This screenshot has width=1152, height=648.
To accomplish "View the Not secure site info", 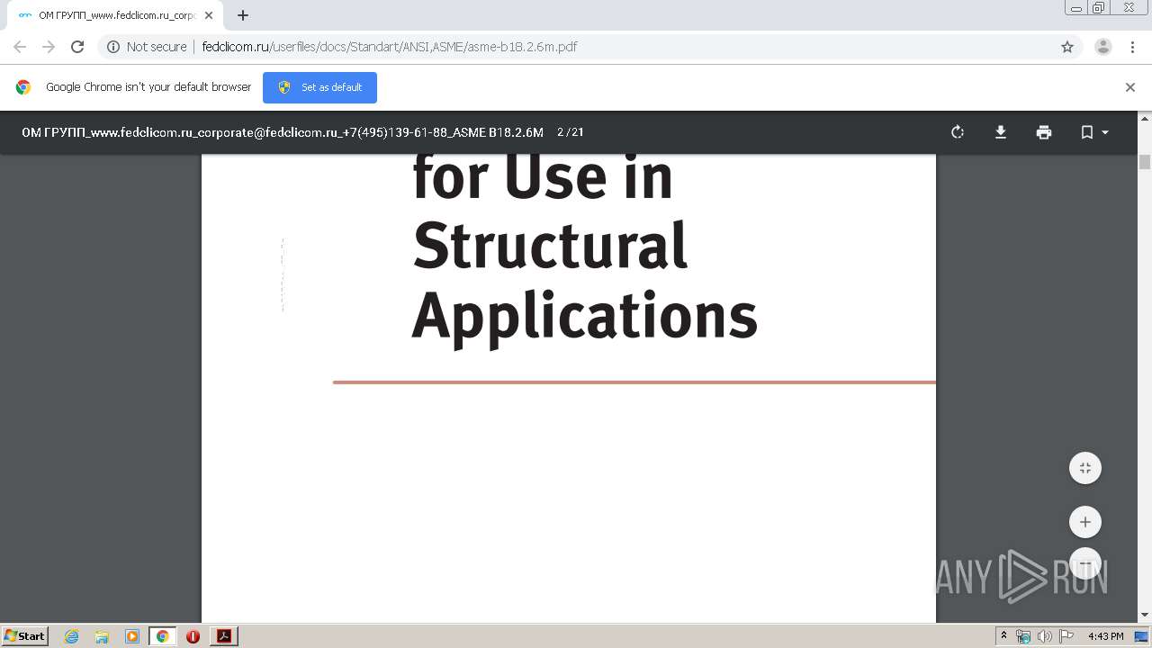I will pos(147,47).
